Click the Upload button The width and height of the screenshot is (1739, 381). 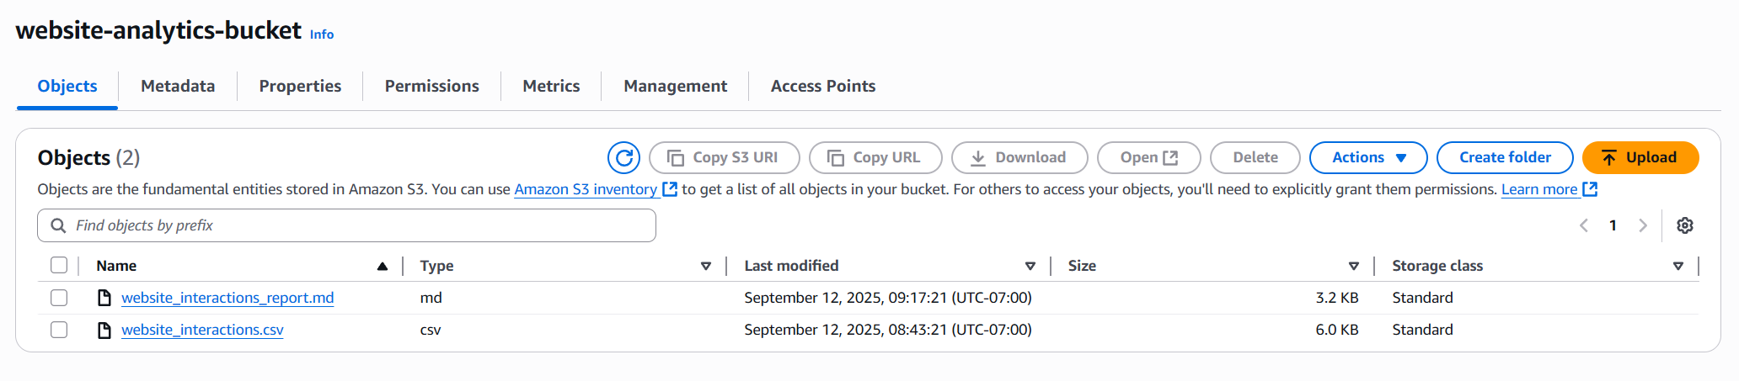click(x=1640, y=157)
